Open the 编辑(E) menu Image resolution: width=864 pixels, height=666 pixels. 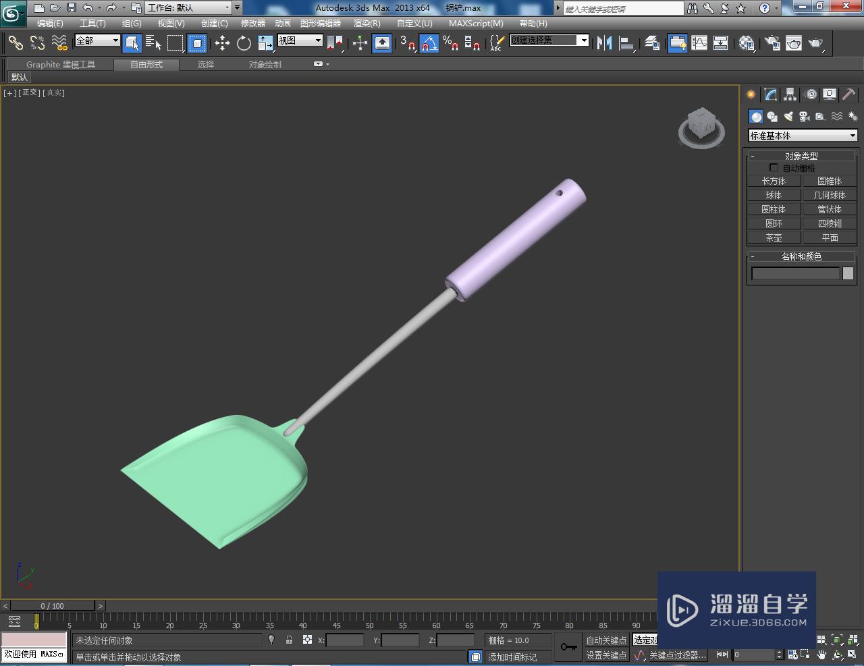[50, 24]
